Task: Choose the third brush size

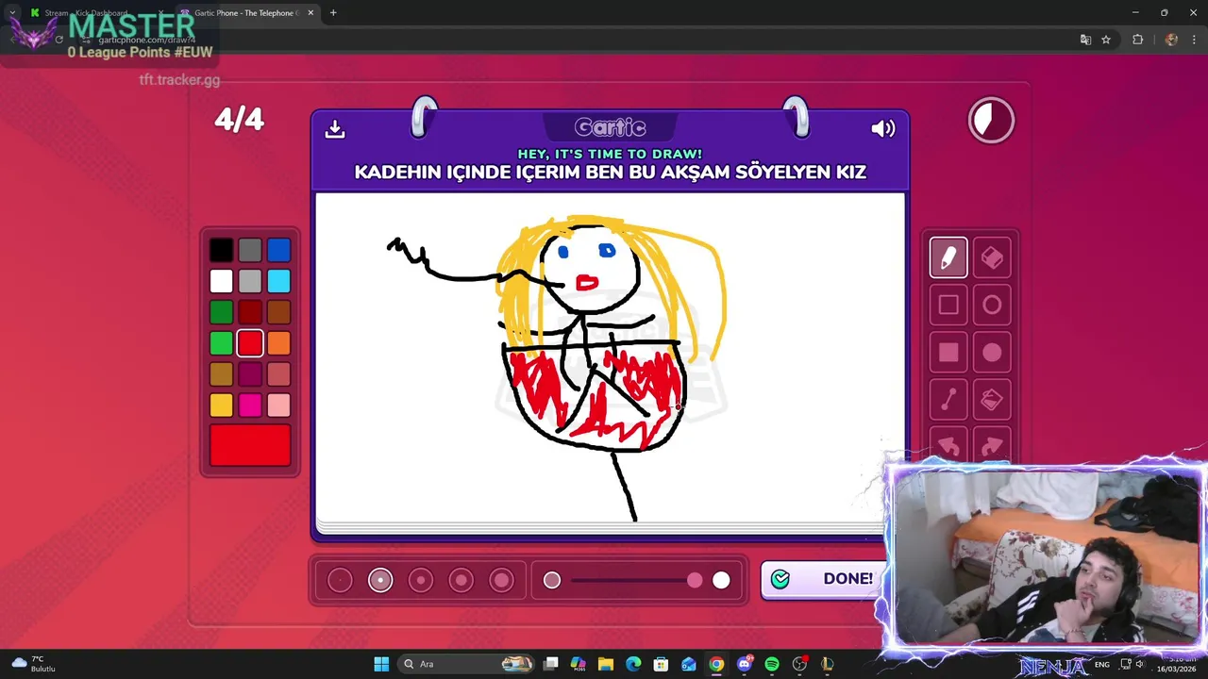Action: 421,581
